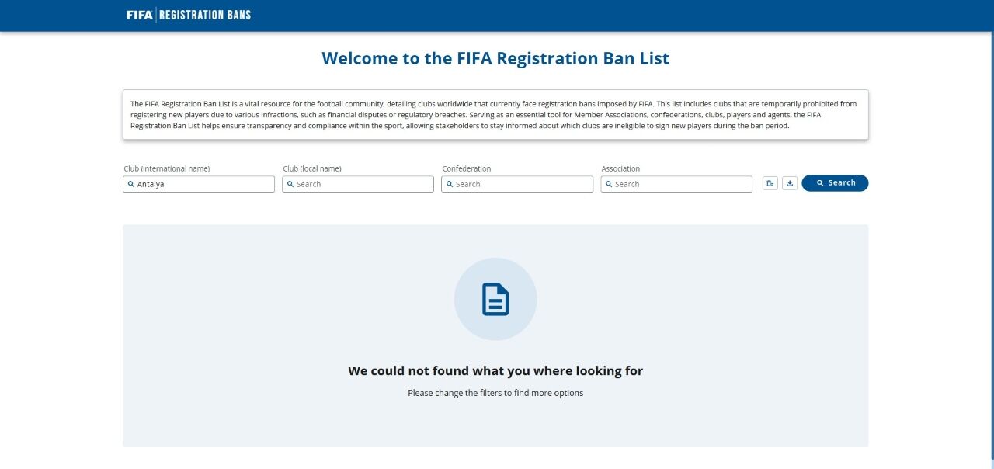Click 'We could not found what you where looking for'
This screenshot has width=994, height=469.
pyautogui.click(x=495, y=371)
